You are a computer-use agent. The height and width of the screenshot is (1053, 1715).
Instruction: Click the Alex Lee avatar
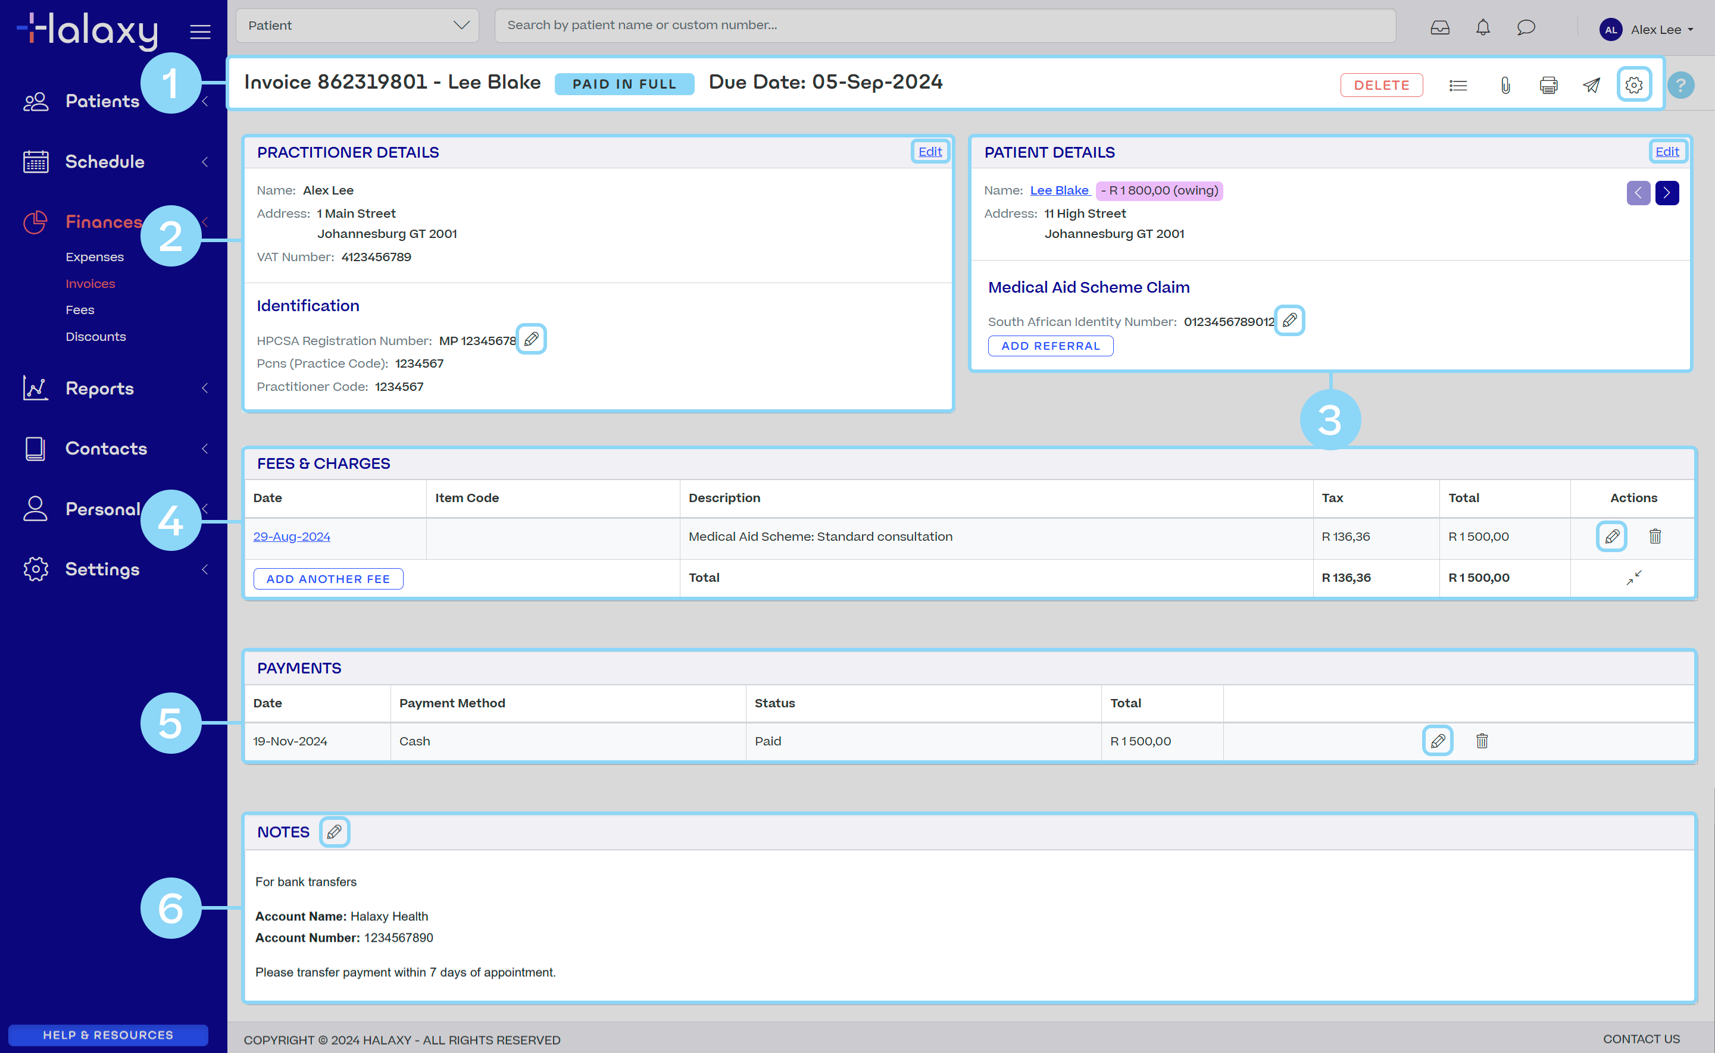click(1611, 29)
